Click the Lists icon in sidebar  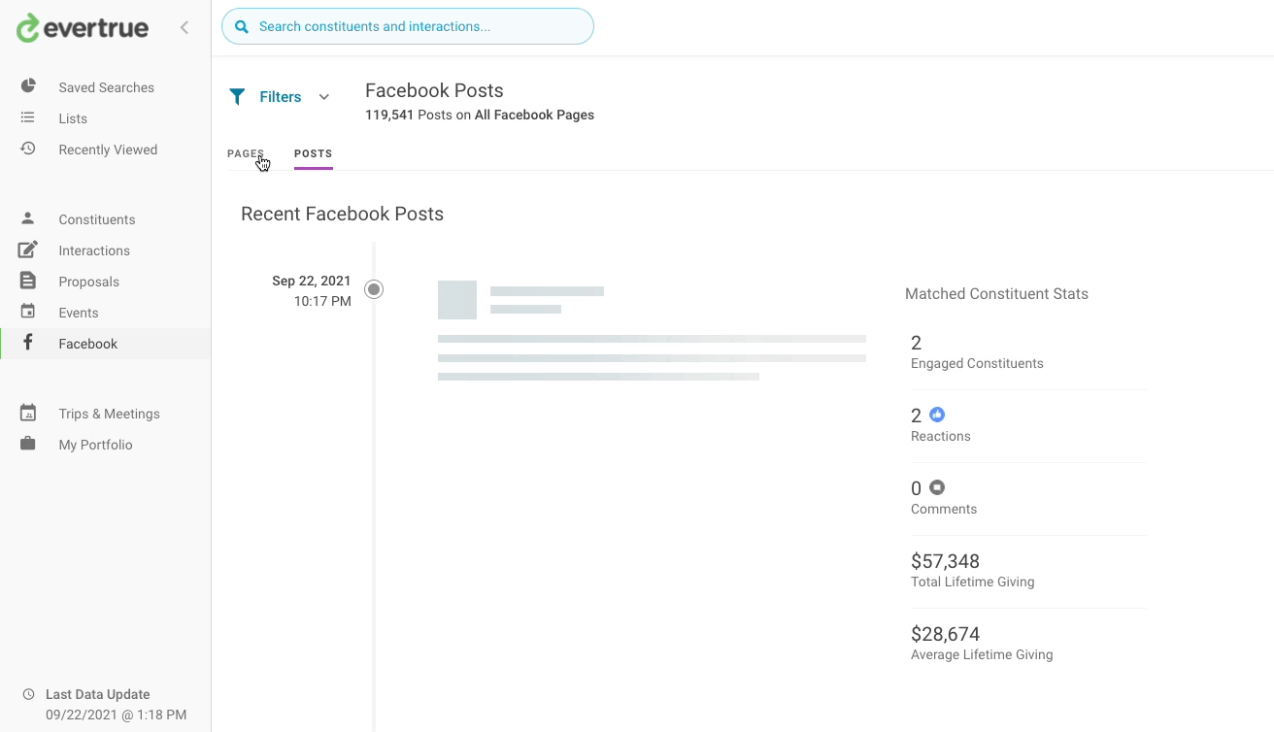28,117
